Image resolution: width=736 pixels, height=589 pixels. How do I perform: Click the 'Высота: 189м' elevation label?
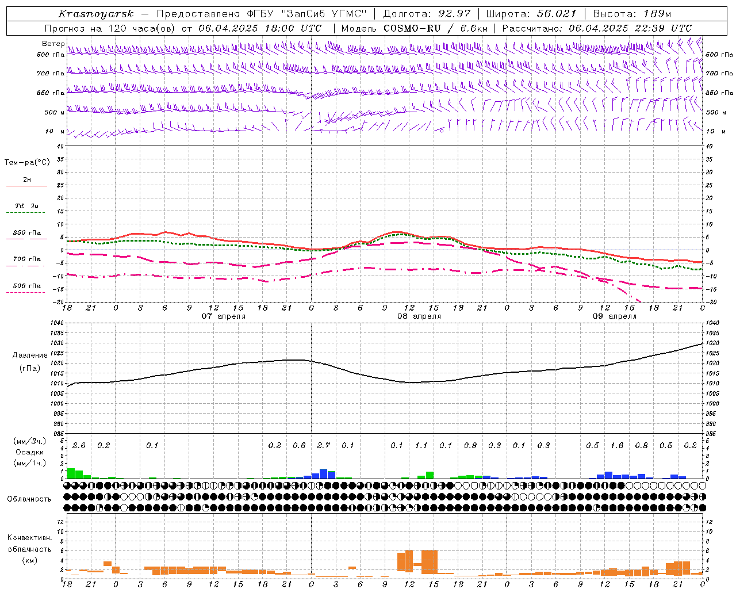tap(632, 14)
